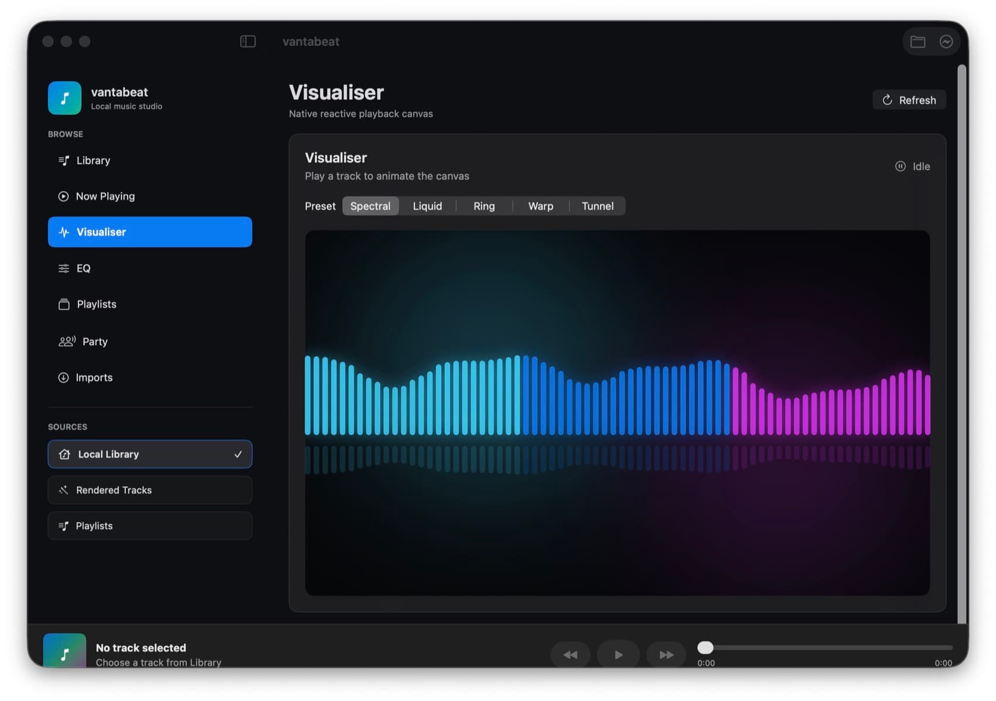Switch to the Warp preset

pyautogui.click(x=540, y=206)
